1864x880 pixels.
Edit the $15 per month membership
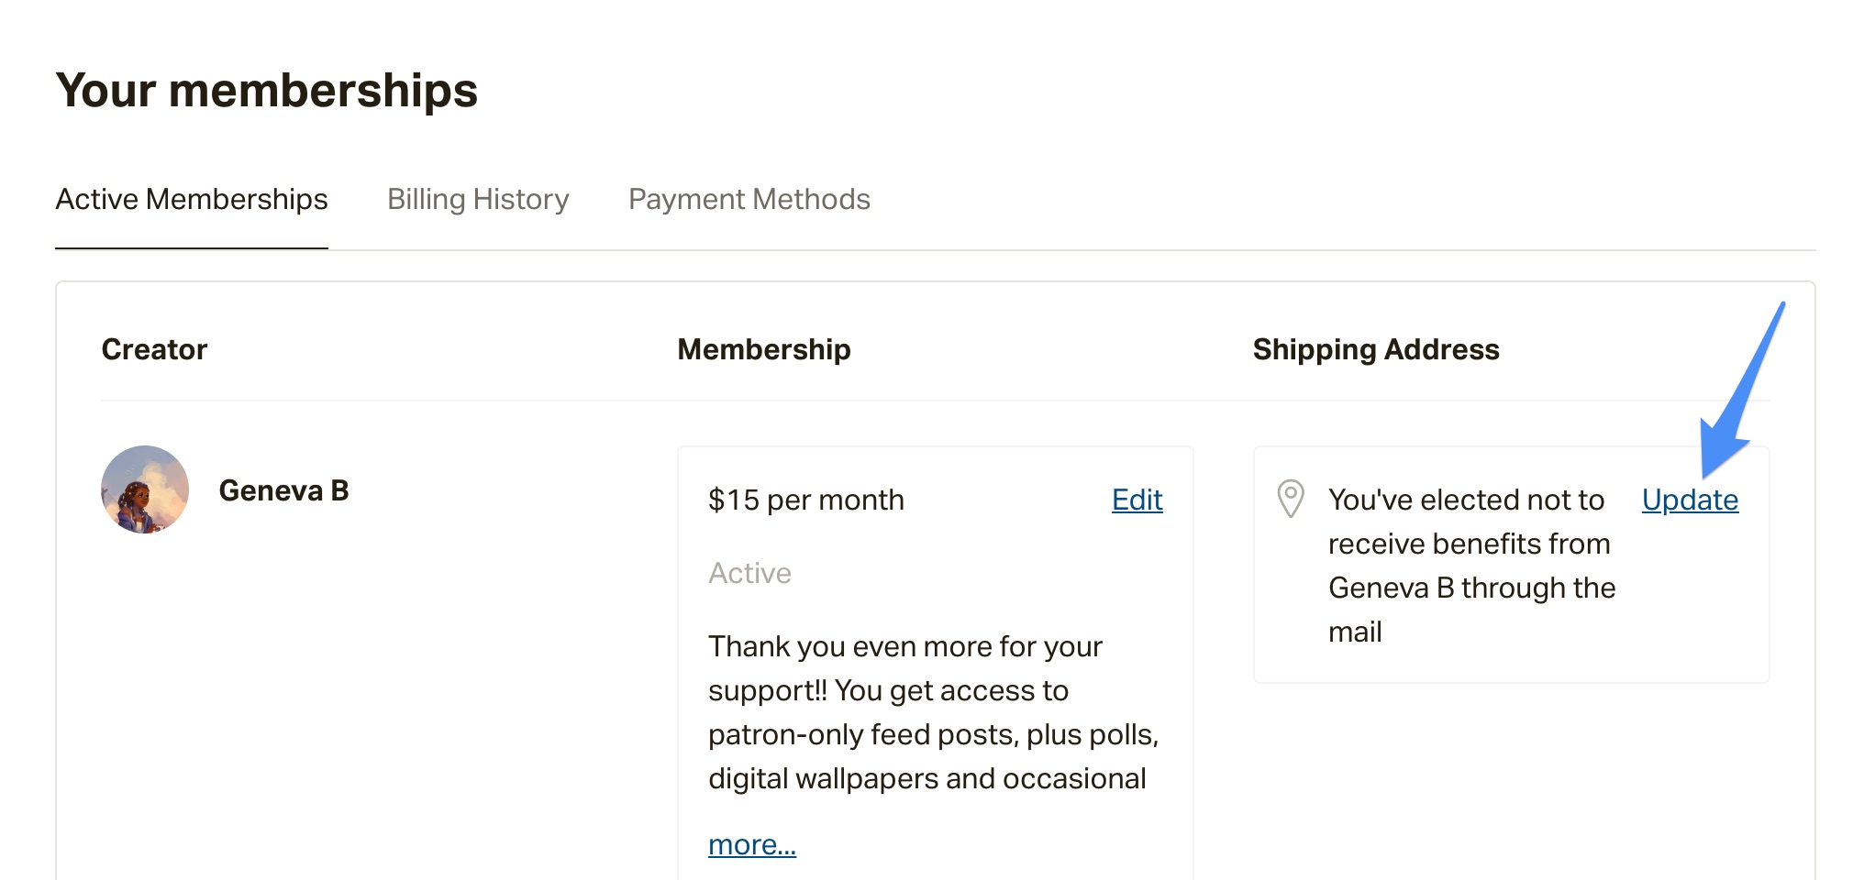(x=1137, y=500)
